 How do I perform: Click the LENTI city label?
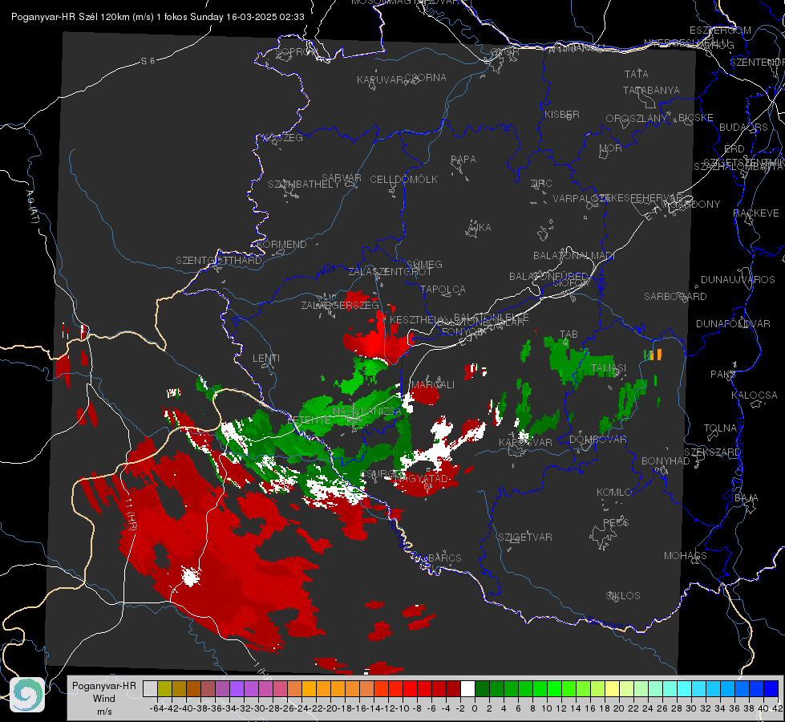tap(266, 359)
